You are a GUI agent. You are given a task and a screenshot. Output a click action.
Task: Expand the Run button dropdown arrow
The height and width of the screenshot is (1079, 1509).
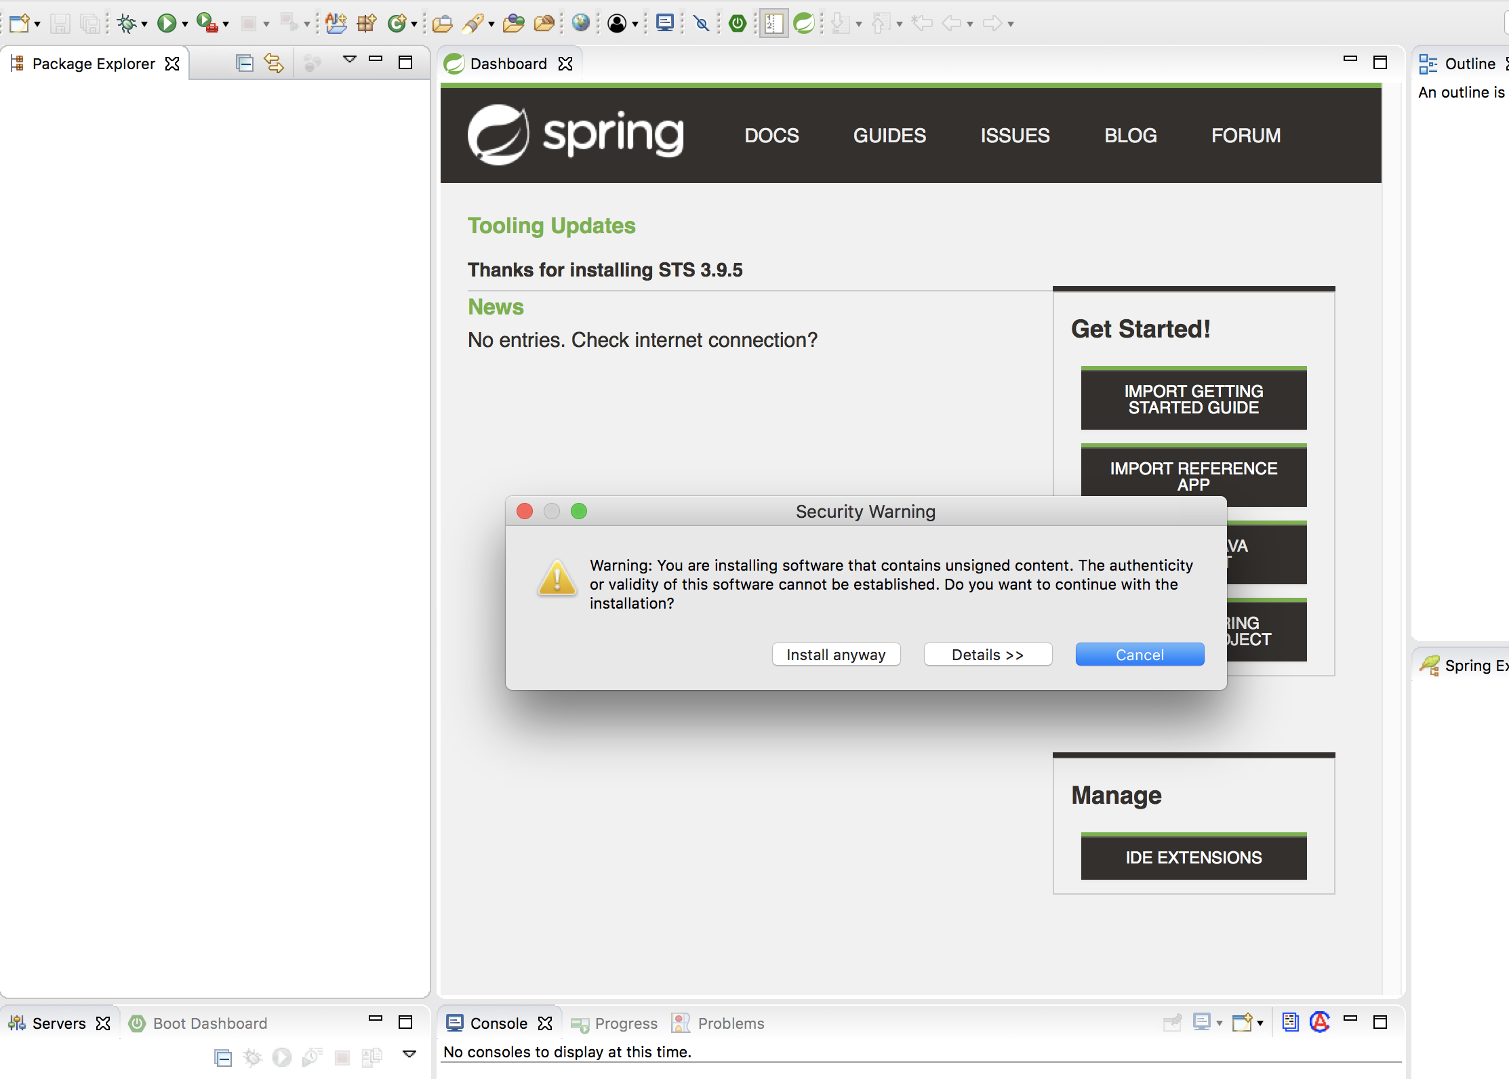click(184, 24)
